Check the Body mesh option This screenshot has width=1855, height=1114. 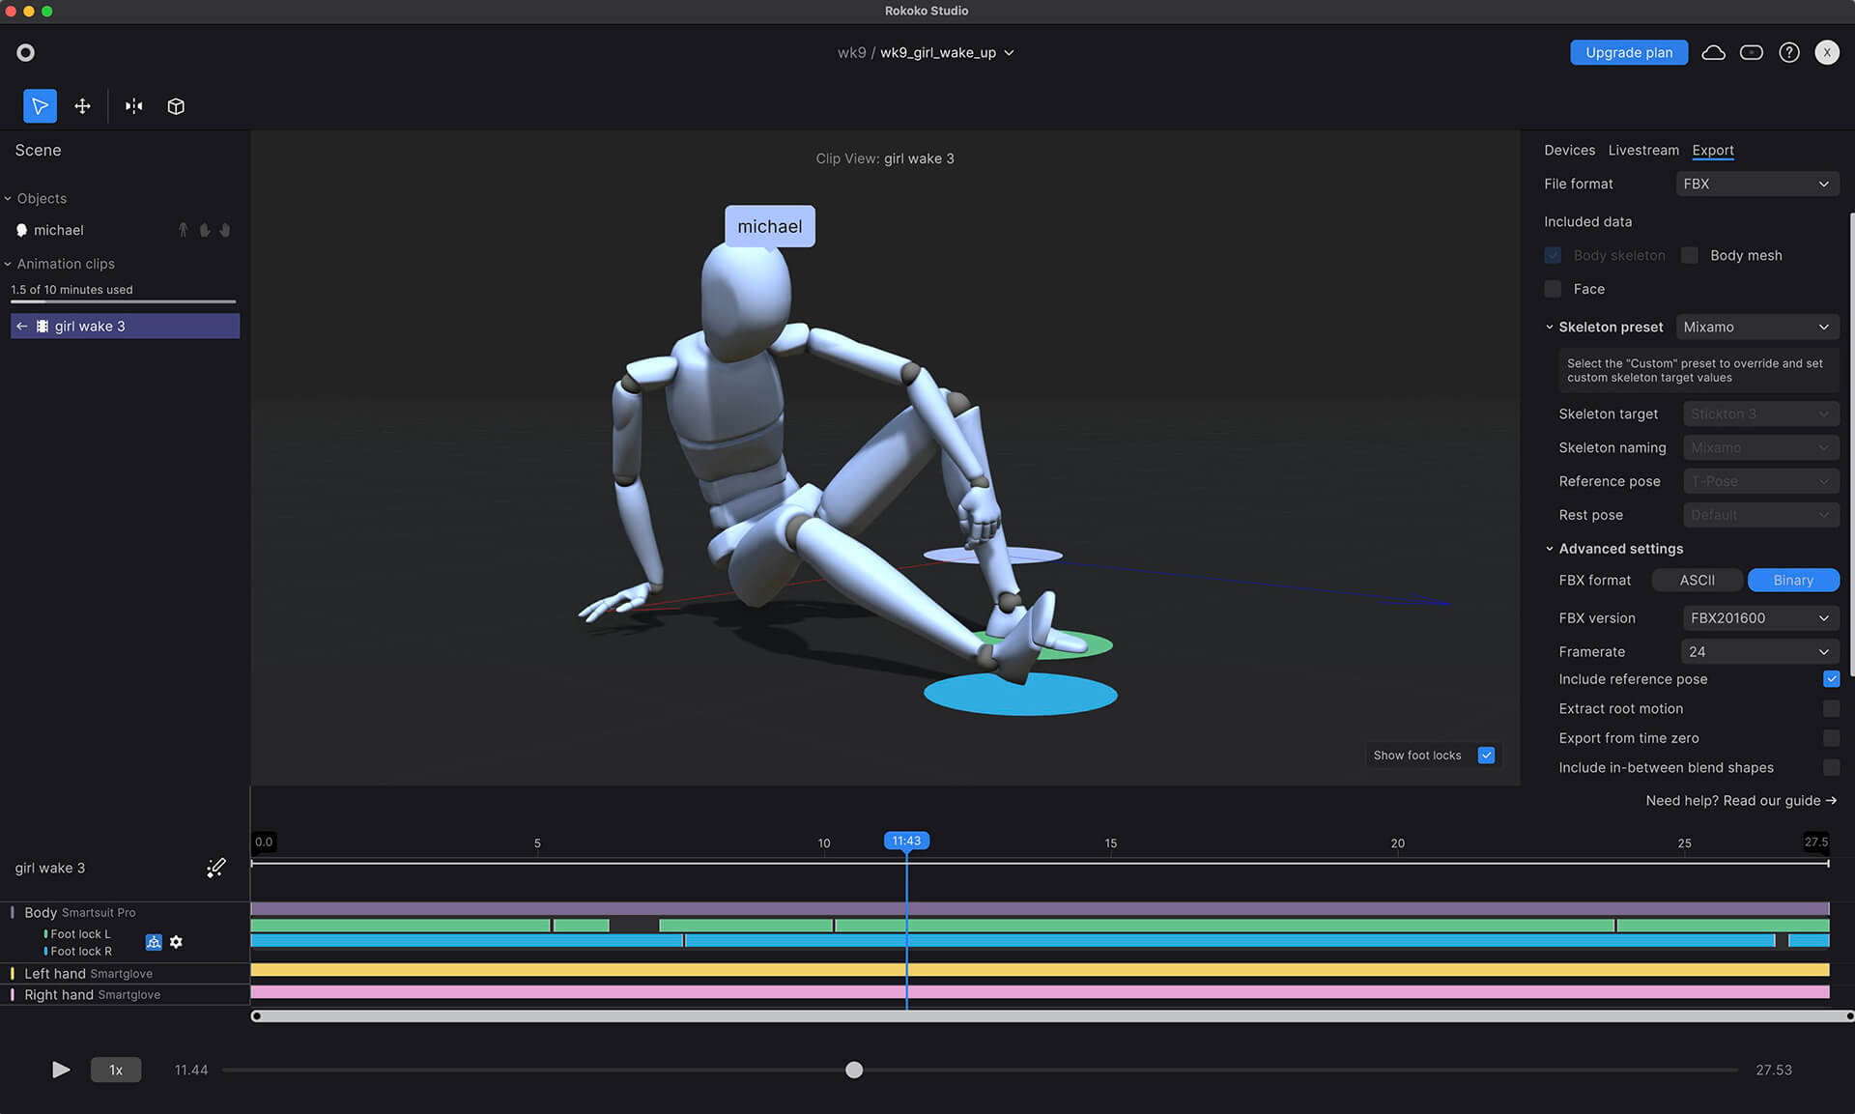click(1690, 255)
